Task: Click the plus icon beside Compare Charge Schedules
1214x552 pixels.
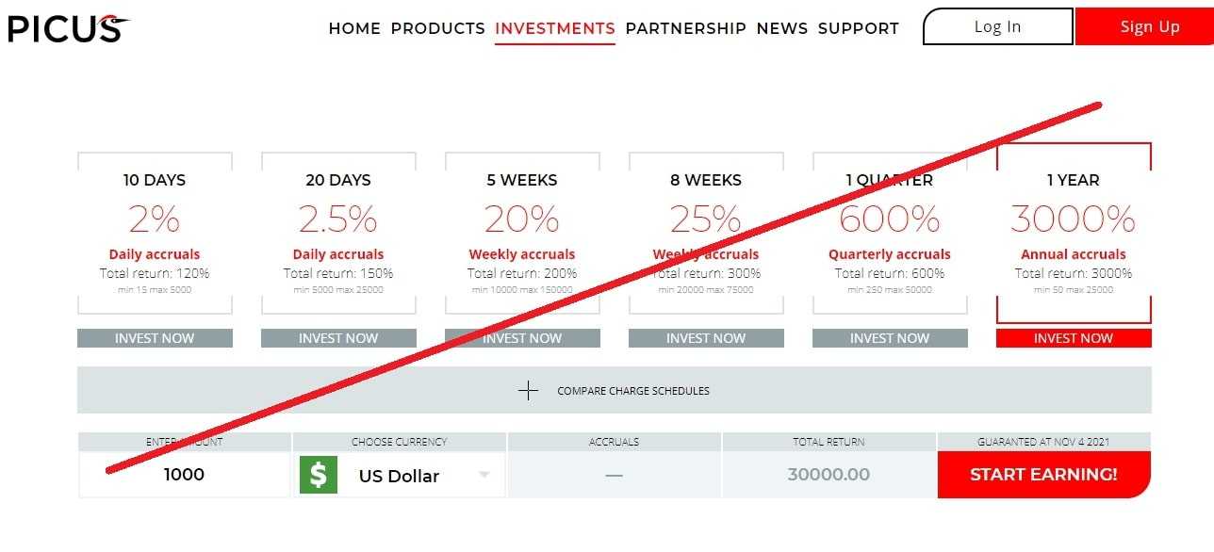Action: coord(528,390)
